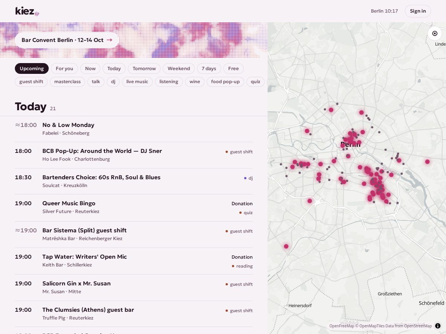Open No & Low Monday event
The image size is (446, 334).
(134, 129)
